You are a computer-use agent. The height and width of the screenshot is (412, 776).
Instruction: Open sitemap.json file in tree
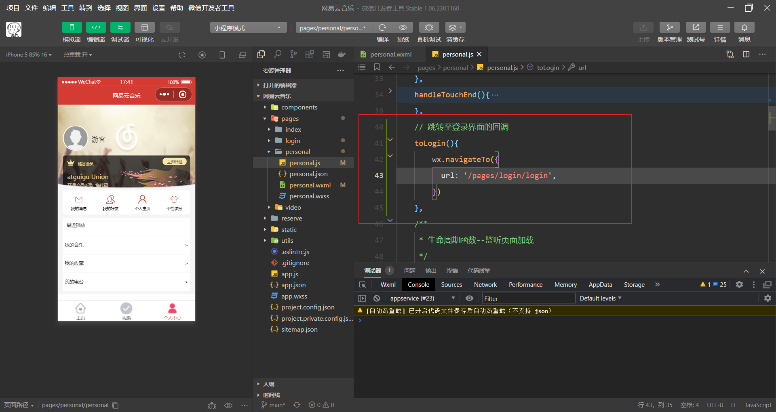coord(299,329)
